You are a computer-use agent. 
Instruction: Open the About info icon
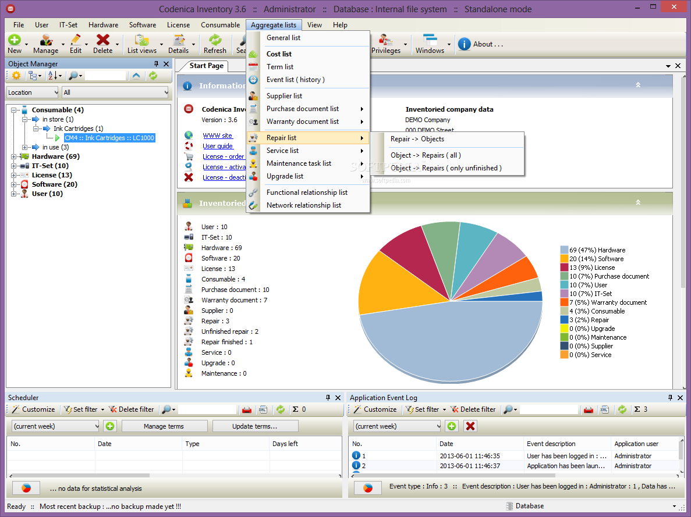point(465,44)
